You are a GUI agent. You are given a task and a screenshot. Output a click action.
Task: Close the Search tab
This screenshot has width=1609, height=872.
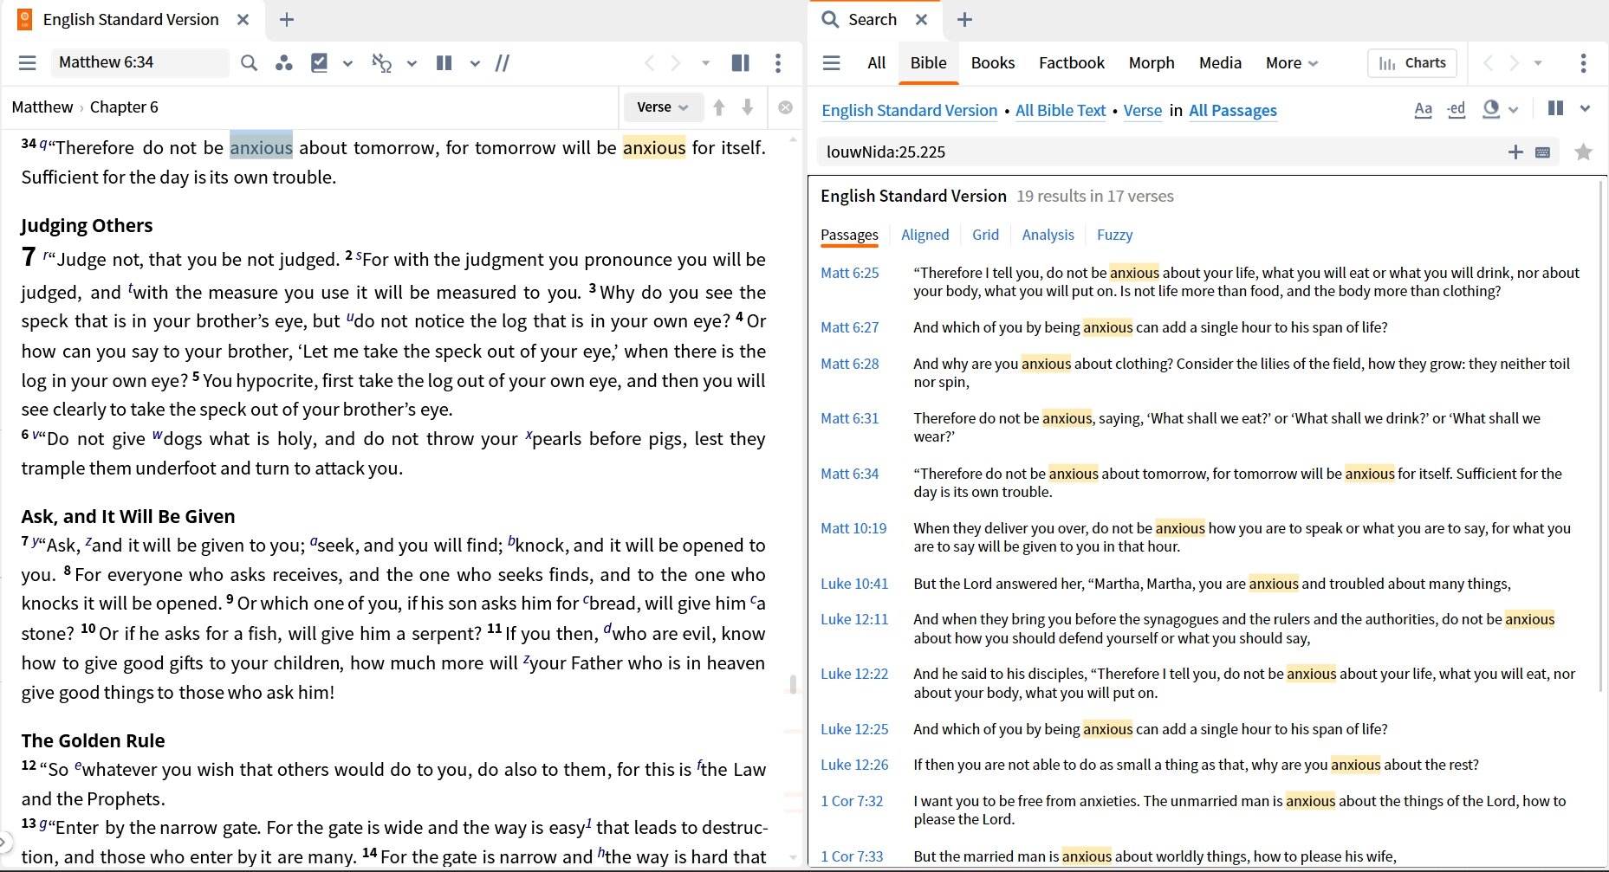921,19
